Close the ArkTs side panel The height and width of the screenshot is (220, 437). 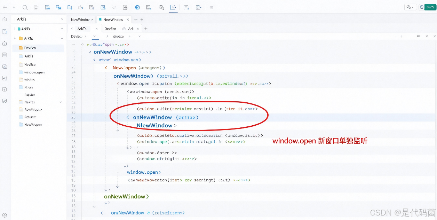point(62,19)
